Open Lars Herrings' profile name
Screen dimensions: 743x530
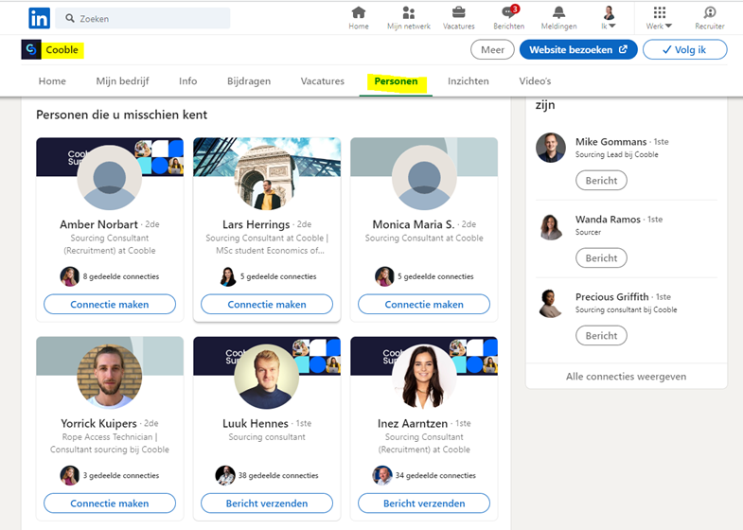256,224
